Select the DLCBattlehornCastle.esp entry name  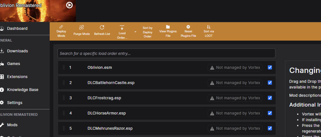coord(111,83)
